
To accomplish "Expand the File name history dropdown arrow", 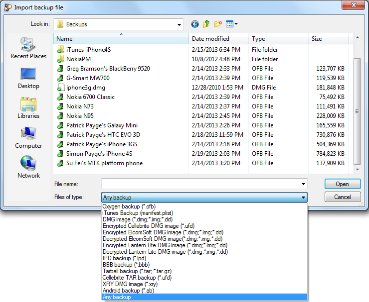I will pyautogui.click(x=303, y=184).
